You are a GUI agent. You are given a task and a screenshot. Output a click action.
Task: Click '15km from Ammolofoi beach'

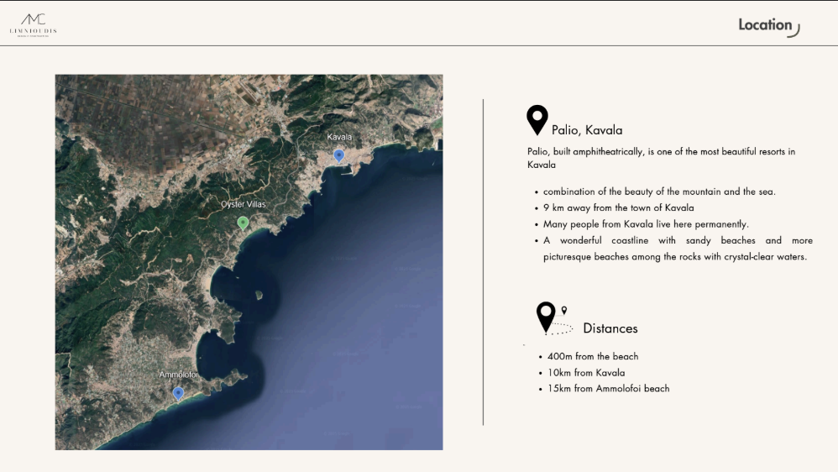coord(608,389)
